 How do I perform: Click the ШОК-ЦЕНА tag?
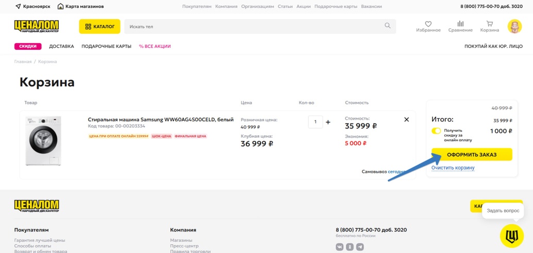point(161,136)
